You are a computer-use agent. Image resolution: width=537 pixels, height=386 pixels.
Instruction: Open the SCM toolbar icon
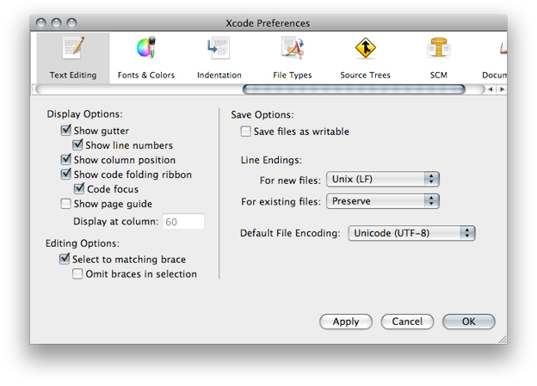(439, 47)
